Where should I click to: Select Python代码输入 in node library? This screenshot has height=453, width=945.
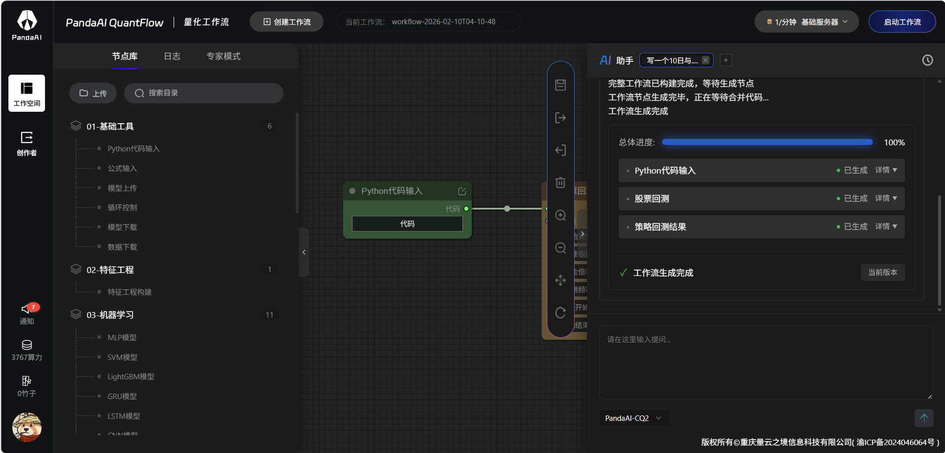[134, 149]
